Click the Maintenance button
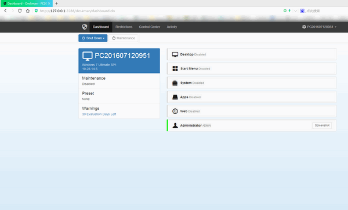The image size is (348, 210). [124, 38]
